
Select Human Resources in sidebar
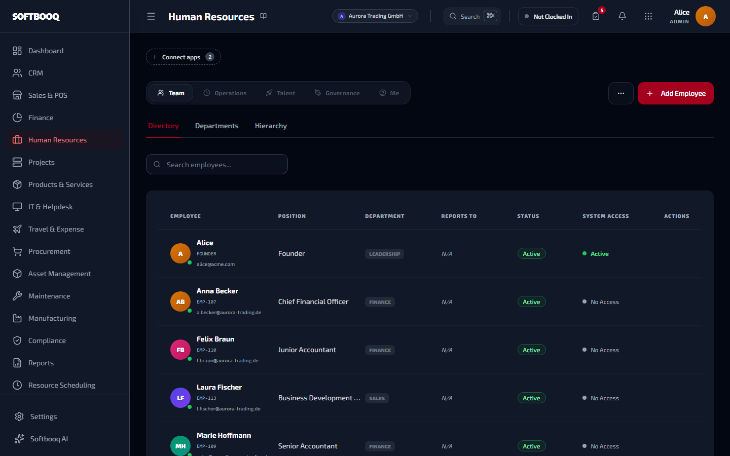[64, 140]
